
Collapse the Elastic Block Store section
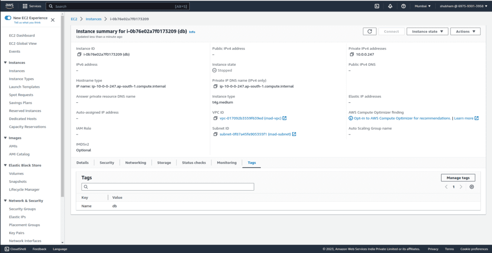(5, 165)
